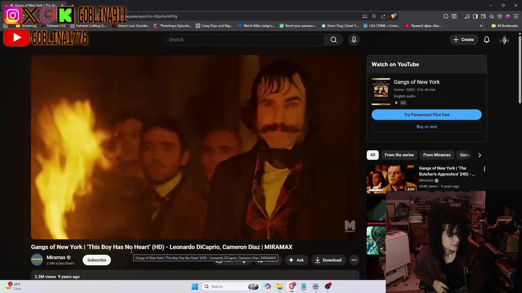Viewport: 522px width, 293px height.
Task: Toggle the browser sidebar panel icon
Action: tap(475, 16)
